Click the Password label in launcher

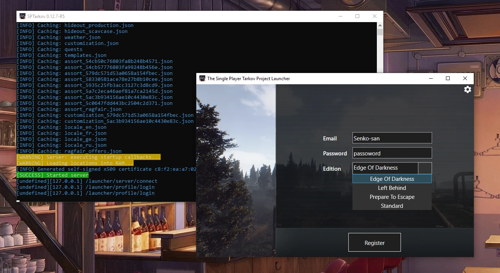coord(335,153)
